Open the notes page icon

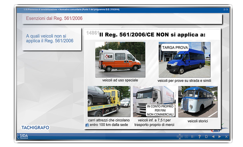186,137
